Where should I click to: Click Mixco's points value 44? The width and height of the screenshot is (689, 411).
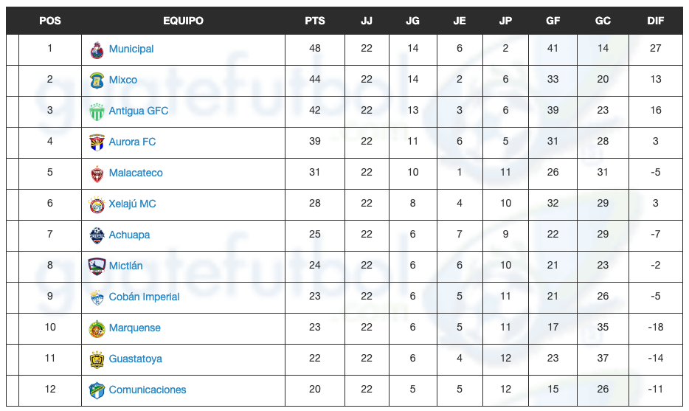(315, 80)
